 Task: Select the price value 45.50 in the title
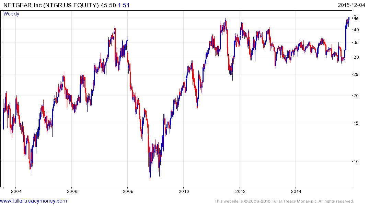tap(108, 5)
